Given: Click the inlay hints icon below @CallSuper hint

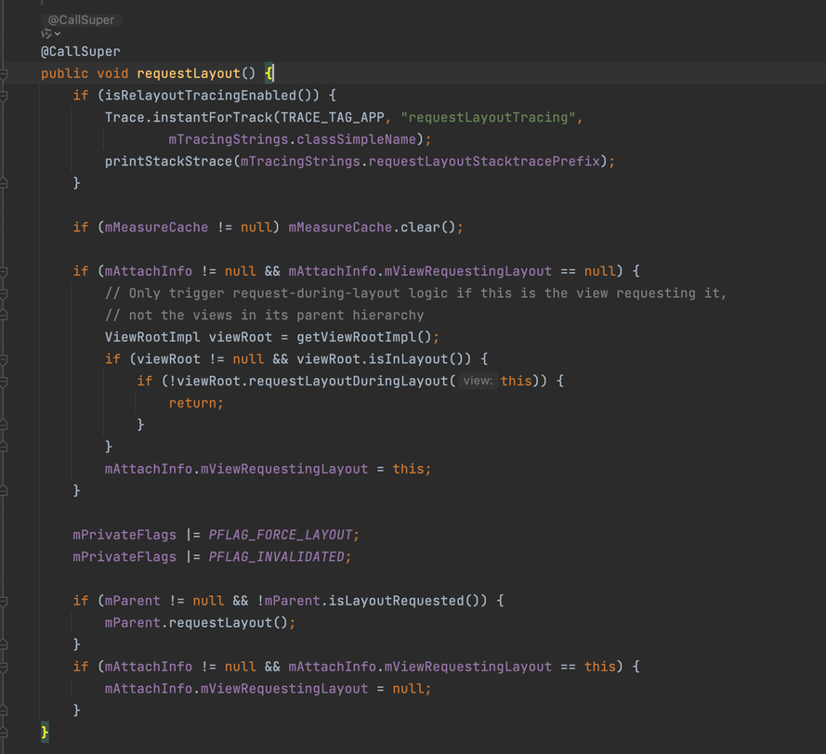Looking at the screenshot, I should pos(46,33).
